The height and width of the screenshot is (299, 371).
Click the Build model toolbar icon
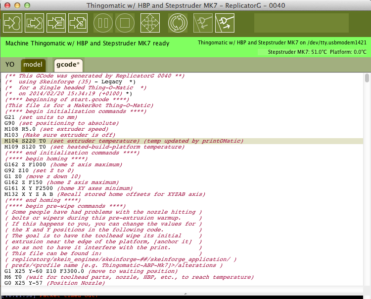coord(12,23)
